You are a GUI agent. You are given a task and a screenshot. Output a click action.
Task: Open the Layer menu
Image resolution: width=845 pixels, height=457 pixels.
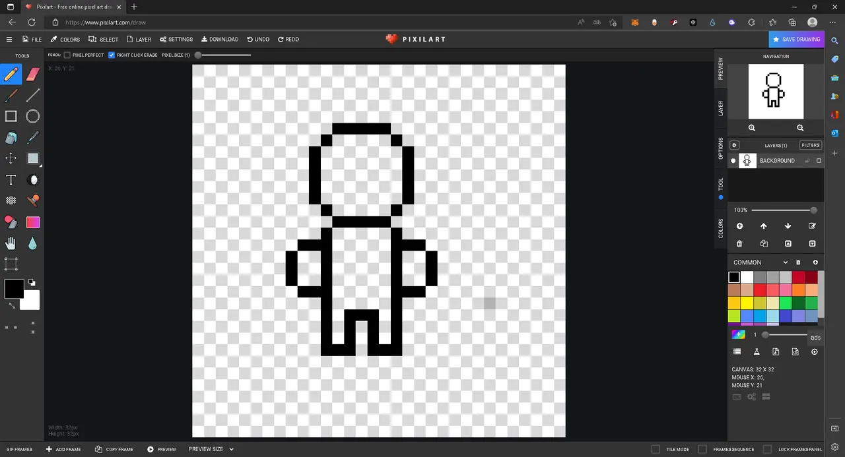139,40
